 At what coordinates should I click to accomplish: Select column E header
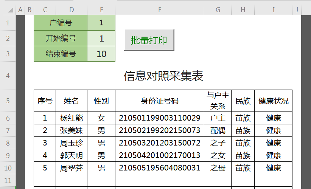click(x=101, y=10)
